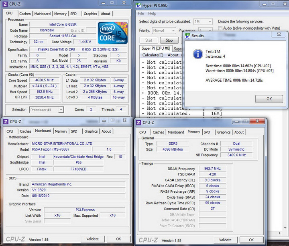Select Super PI [CPU #0] tab

(156, 48)
